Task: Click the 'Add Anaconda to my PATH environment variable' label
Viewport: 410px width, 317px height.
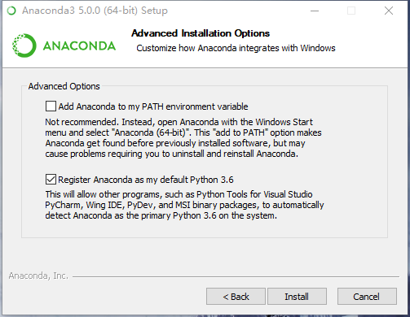Action: 153,106
